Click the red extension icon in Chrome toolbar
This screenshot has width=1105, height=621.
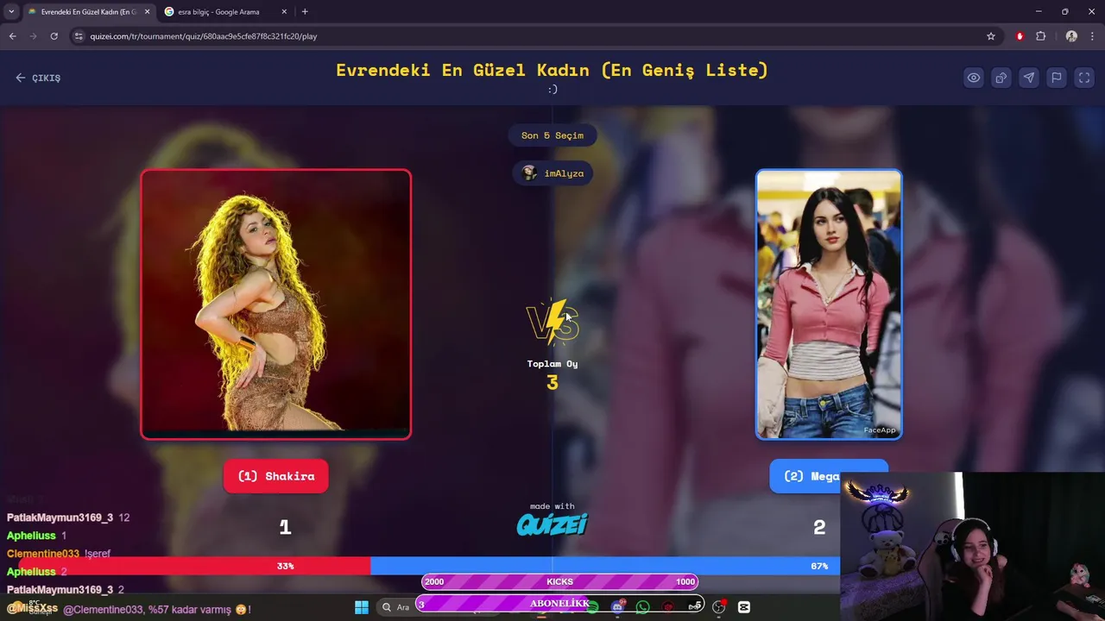coord(1020,36)
